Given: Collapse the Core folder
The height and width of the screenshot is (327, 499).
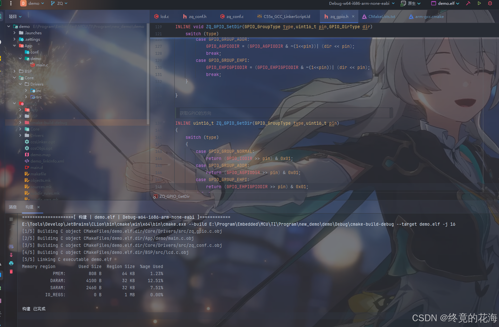Looking at the screenshot, I should pyautogui.click(x=14, y=78).
